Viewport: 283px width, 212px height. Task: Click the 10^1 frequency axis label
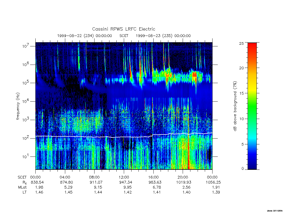click(26, 156)
